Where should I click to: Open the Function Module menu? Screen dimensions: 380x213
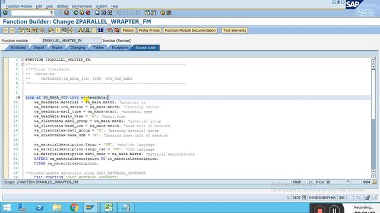(19, 7)
